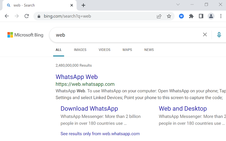Click the '2,480,000,000 Results' count text

coord(74,65)
